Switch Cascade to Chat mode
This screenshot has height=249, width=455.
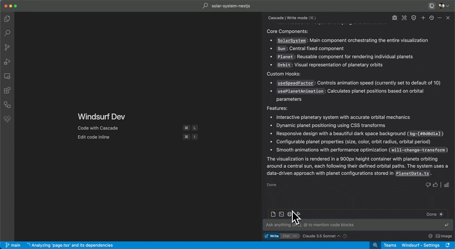[x=287, y=236]
